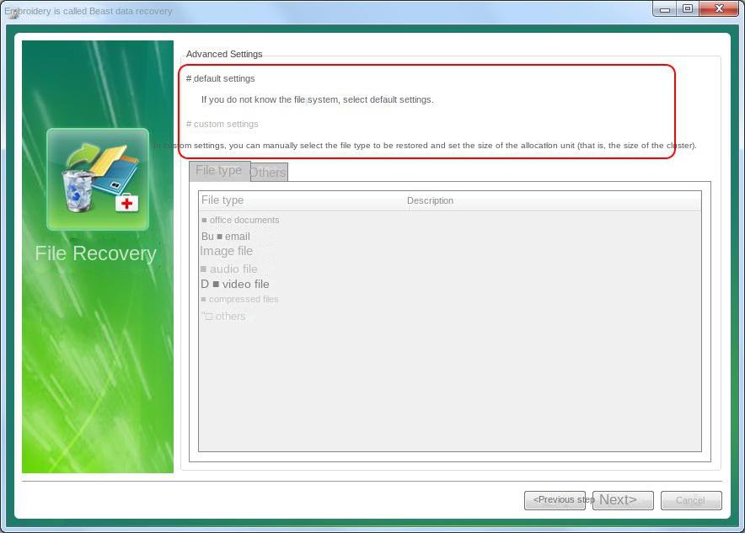Select the Image file row
745x533 pixels.
[x=227, y=251]
